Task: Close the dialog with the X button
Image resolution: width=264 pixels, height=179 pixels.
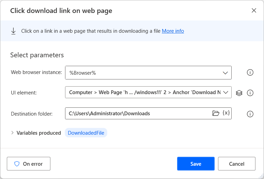Action: click(x=254, y=11)
